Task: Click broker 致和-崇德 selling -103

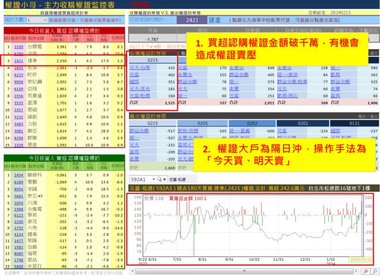Action: pyautogui.click(x=188, y=131)
